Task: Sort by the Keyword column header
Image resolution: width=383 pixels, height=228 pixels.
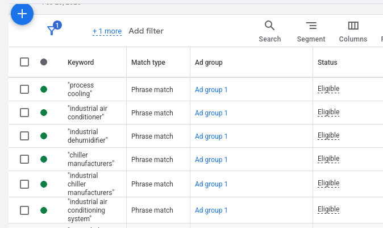Action: tap(81, 63)
